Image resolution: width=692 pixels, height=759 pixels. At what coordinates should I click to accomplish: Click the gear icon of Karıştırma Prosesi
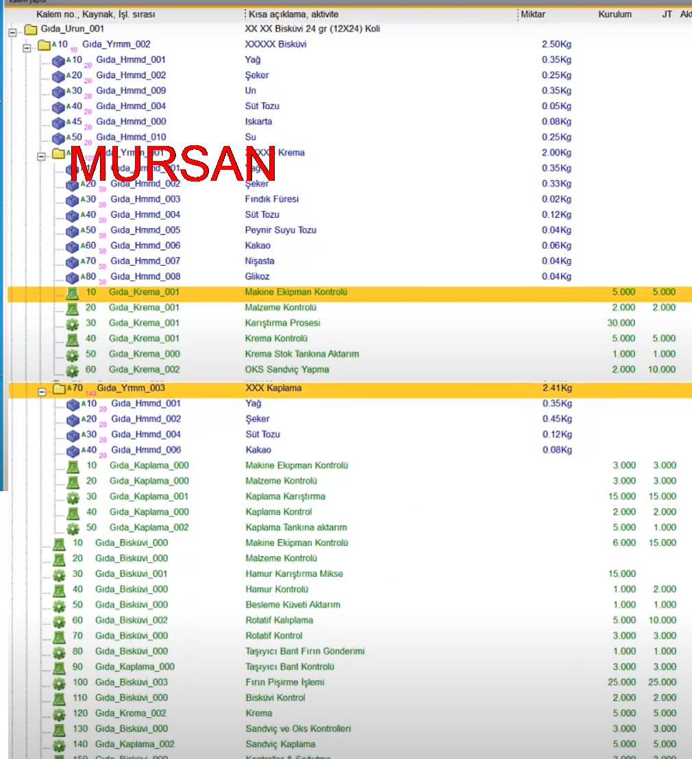pyautogui.click(x=72, y=324)
